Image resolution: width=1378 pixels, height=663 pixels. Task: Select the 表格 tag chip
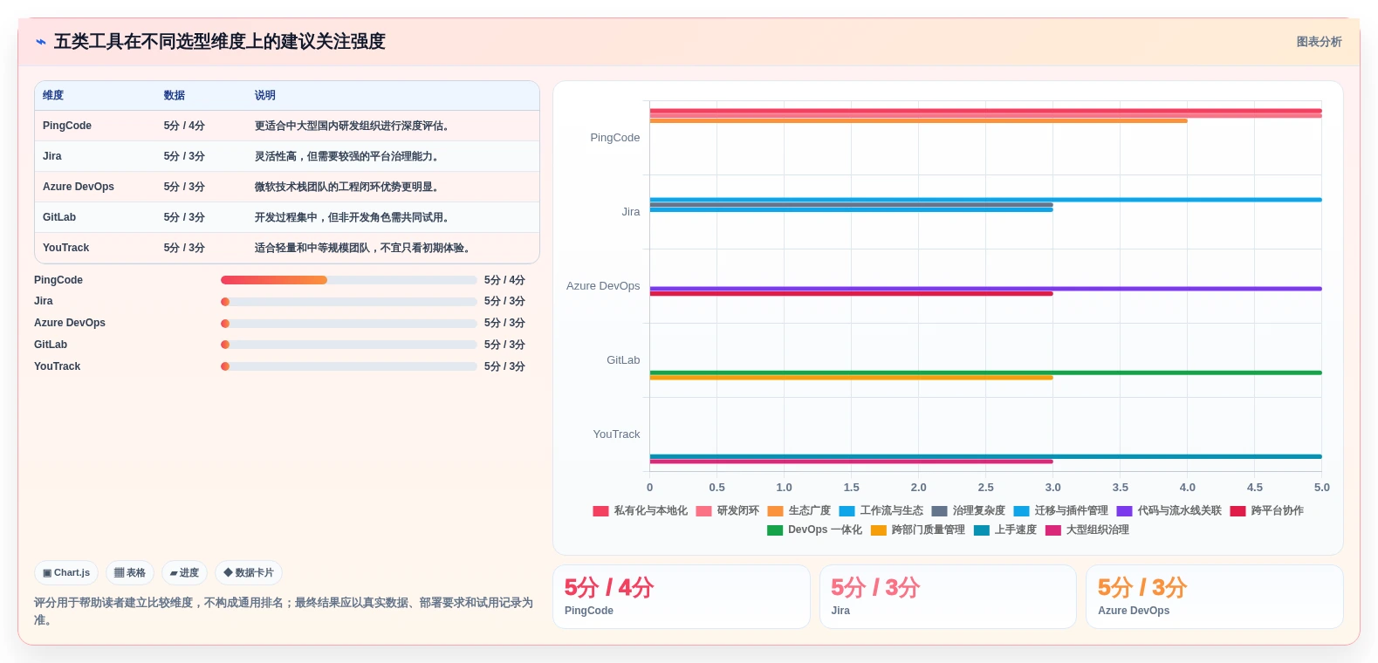pyautogui.click(x=130, y=573)
